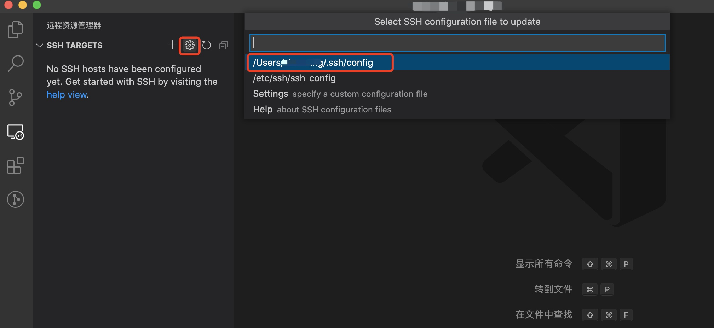Screen dimensions: 714x328
Task: Click the 转到文件 shortcut label
Action: [553, 289]
